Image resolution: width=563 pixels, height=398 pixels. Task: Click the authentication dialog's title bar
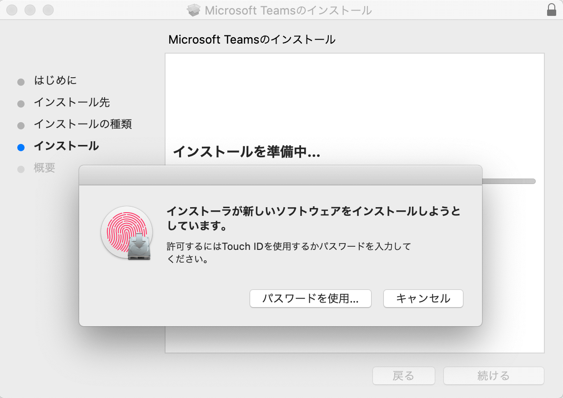[280, 175]
